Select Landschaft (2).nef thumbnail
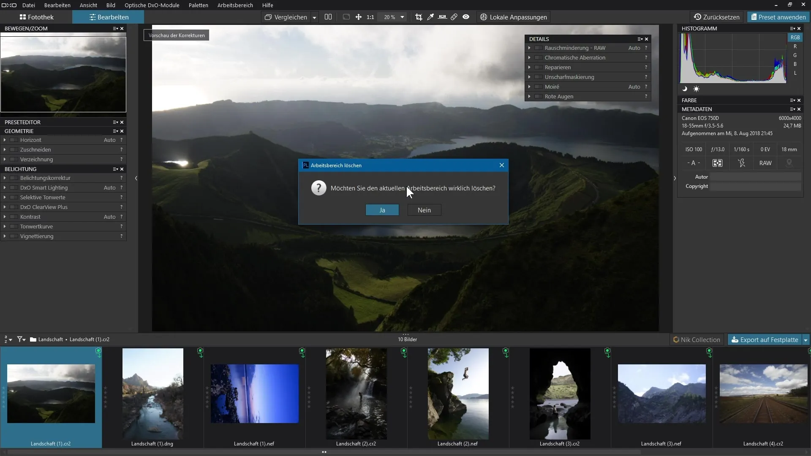Image resolution: width=811 pixels, height=456 pixels. [458, 394]
